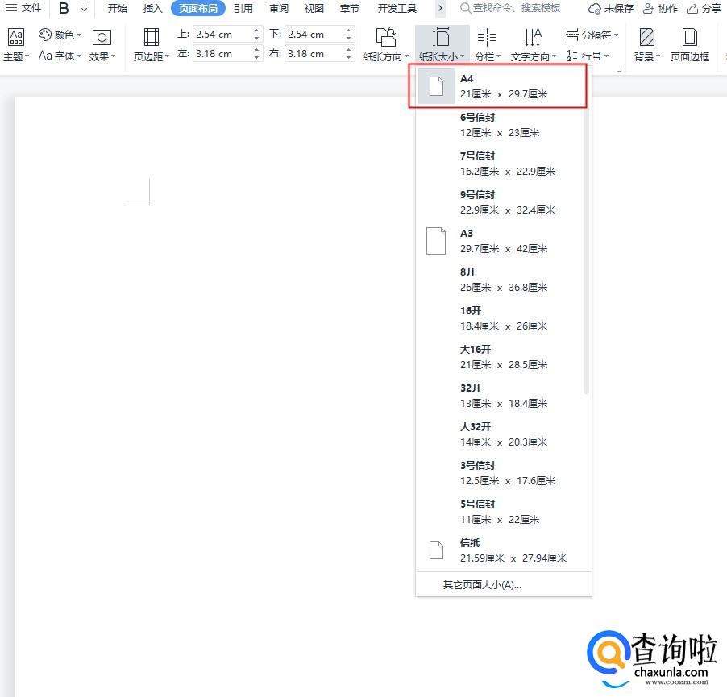Open the 背景 page background menu
This screenshot has height=697, width=727.
tap(646, 45)
